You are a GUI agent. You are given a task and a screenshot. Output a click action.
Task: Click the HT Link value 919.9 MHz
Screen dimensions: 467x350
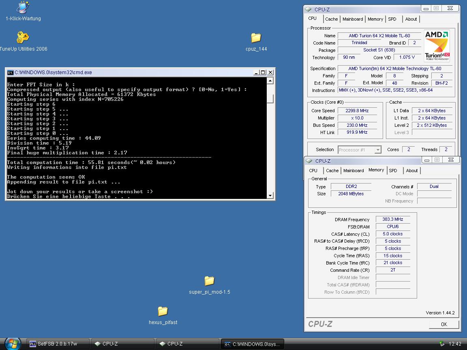[357, 132]
